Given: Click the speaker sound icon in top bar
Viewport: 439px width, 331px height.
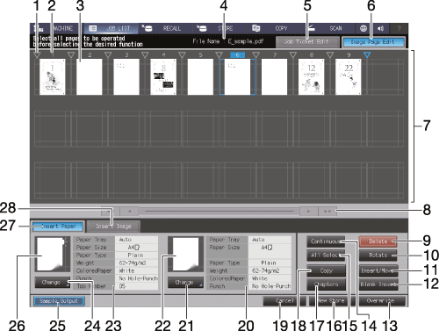Looking at the screenshot, I should coord(380,28).
